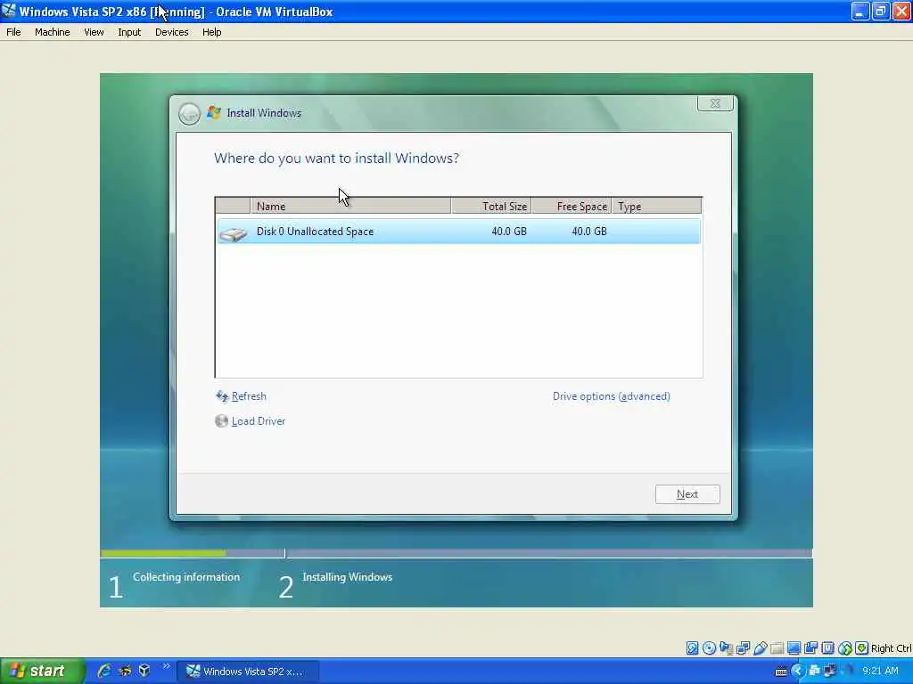Click the network adapters status icon
Image resolution: width=913 pixels, height=684 pixels.
pos(743,648)
